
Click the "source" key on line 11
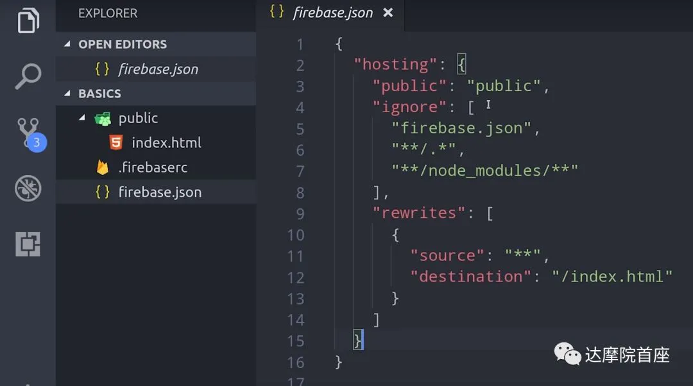click(447, 256)
